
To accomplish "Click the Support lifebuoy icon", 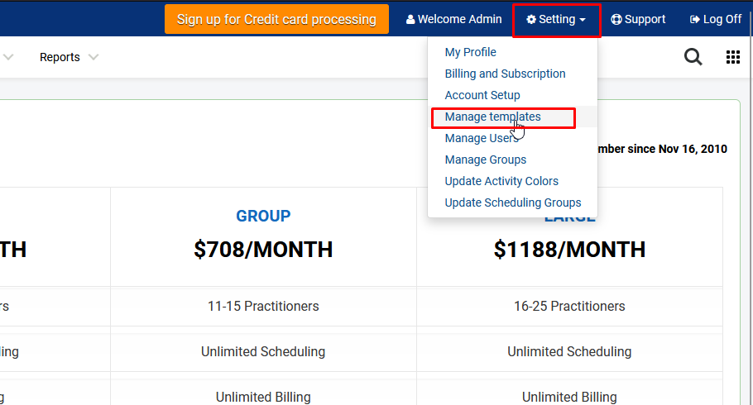I will pos(616,19).
